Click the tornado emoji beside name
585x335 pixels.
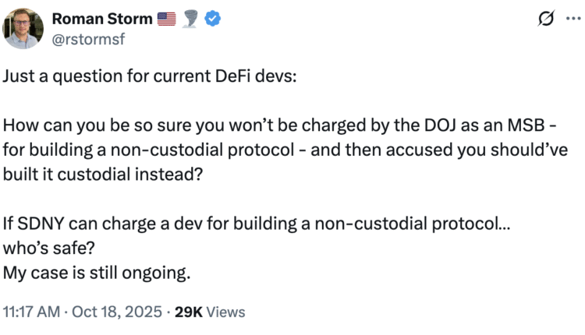click(x=190, y=19)
